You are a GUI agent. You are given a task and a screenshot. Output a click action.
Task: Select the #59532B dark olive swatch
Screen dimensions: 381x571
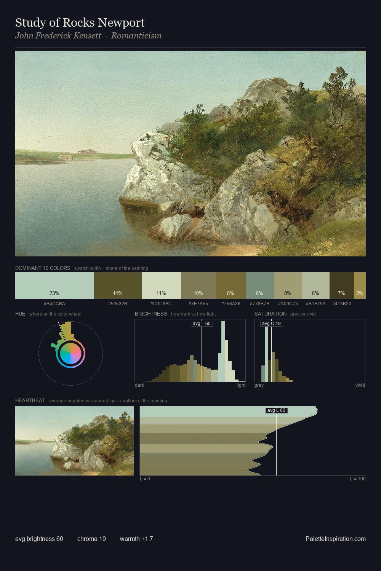coord(118,285)
